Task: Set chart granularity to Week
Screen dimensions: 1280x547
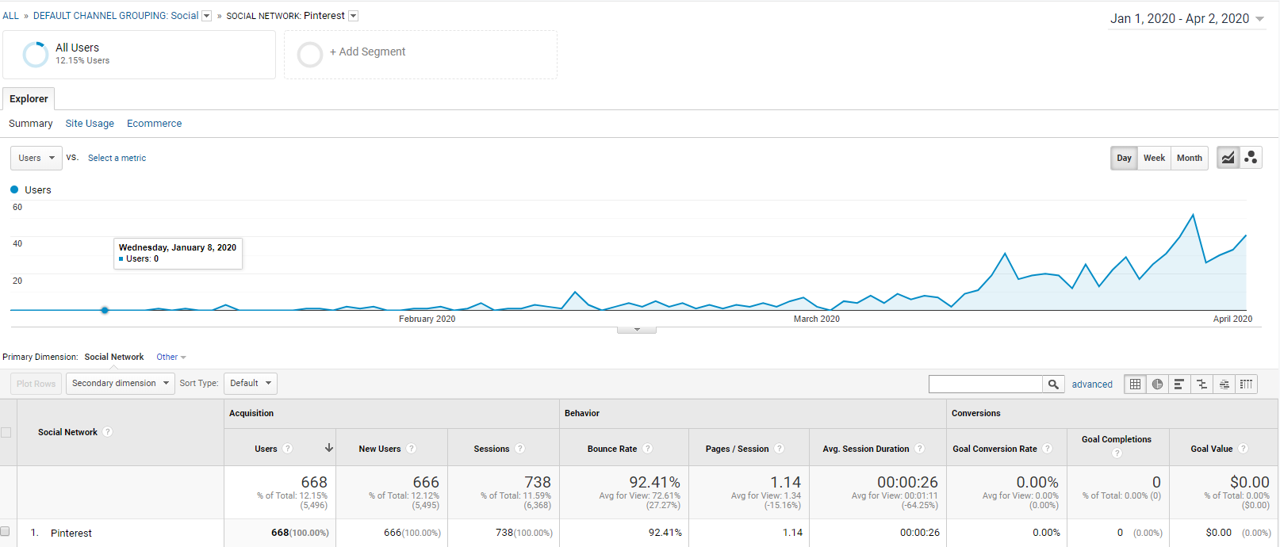Action: click(x=1154, y=158)
